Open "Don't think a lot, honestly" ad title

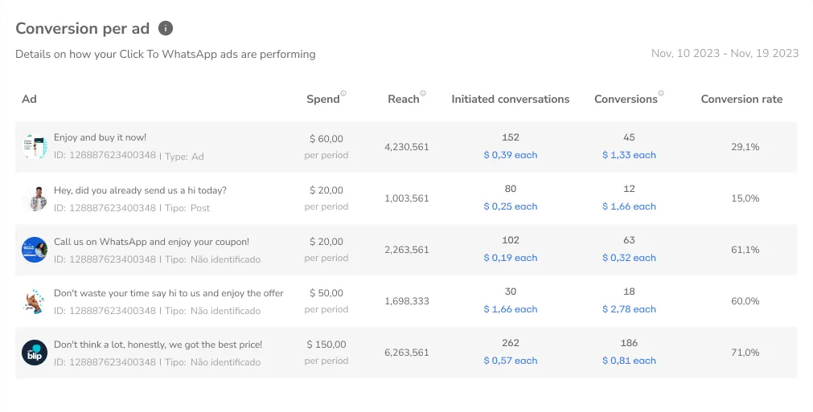point(158,345)
